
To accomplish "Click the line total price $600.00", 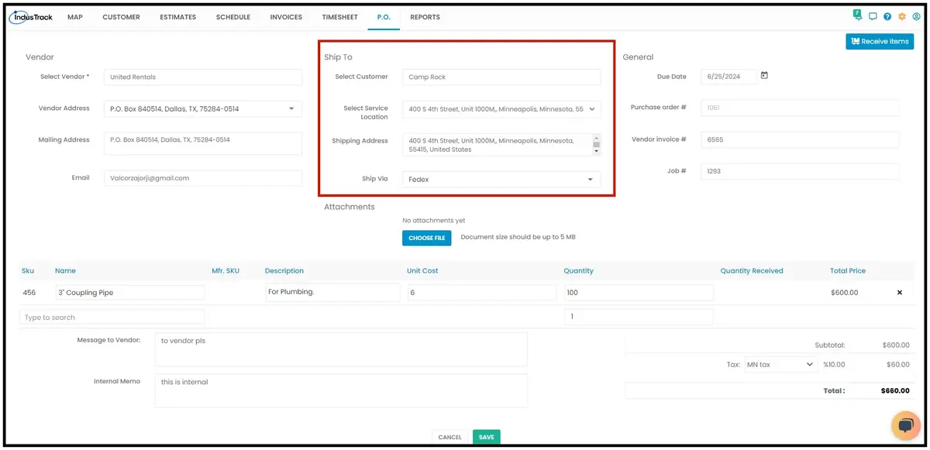I will (844, 293).
